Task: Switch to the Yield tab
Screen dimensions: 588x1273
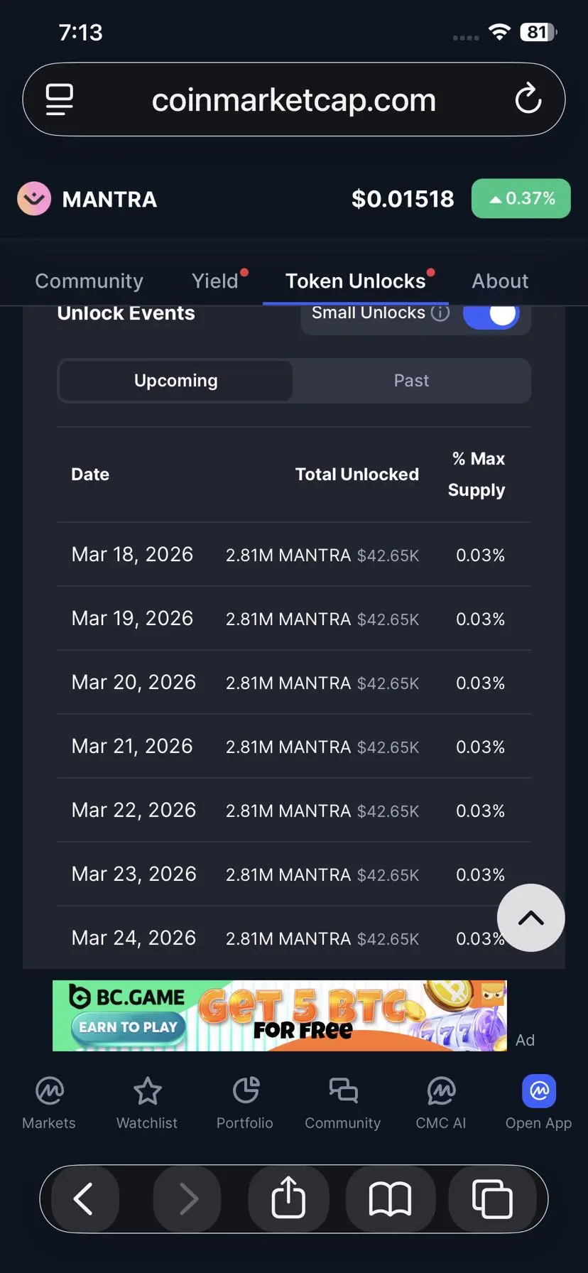Action: 215,281
